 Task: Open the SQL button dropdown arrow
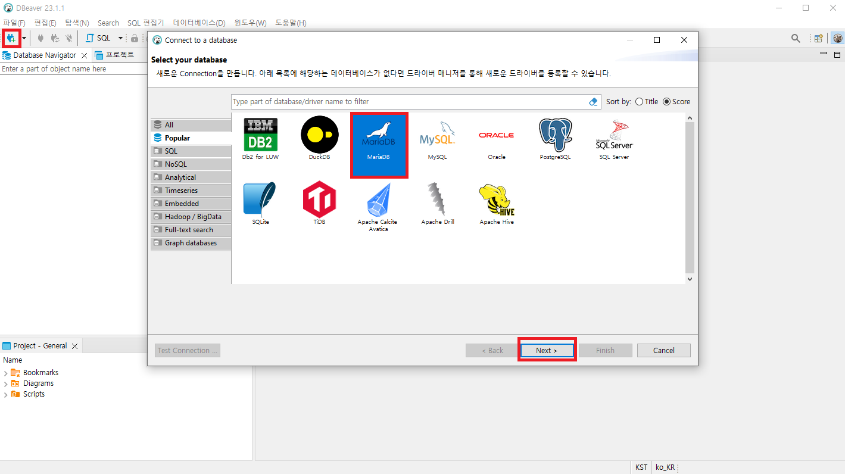tap(120, 38)
